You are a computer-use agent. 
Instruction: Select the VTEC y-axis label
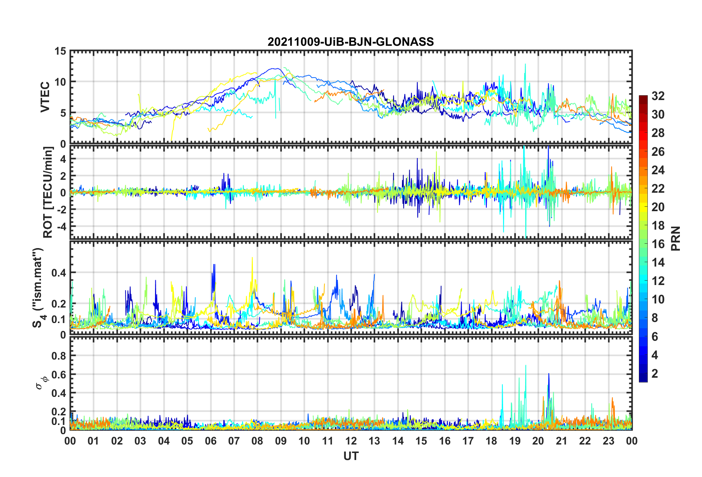[x=45, y=97]
